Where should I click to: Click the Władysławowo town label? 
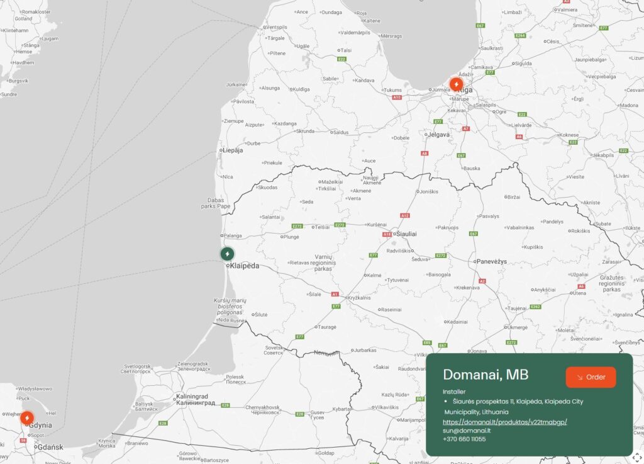coord(35,389)
